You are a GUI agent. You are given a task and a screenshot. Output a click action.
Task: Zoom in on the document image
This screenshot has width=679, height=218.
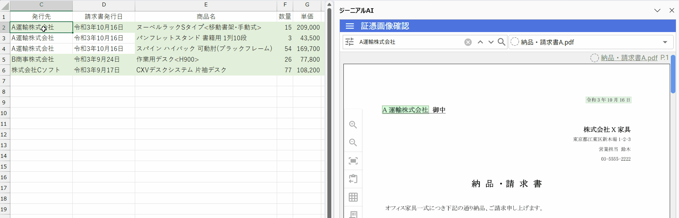pyautogui.click(x=353, y=125)
